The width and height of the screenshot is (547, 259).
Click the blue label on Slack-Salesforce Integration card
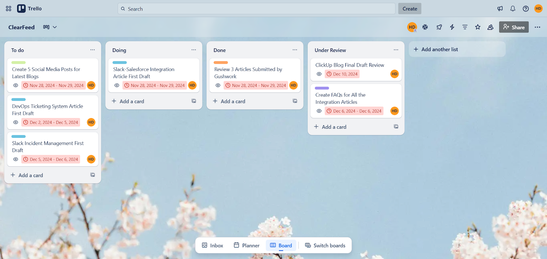(120, 62)
